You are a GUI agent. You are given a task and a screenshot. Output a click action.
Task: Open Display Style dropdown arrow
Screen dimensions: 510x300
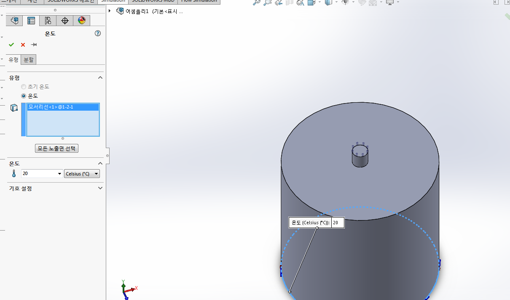(336, 2)
